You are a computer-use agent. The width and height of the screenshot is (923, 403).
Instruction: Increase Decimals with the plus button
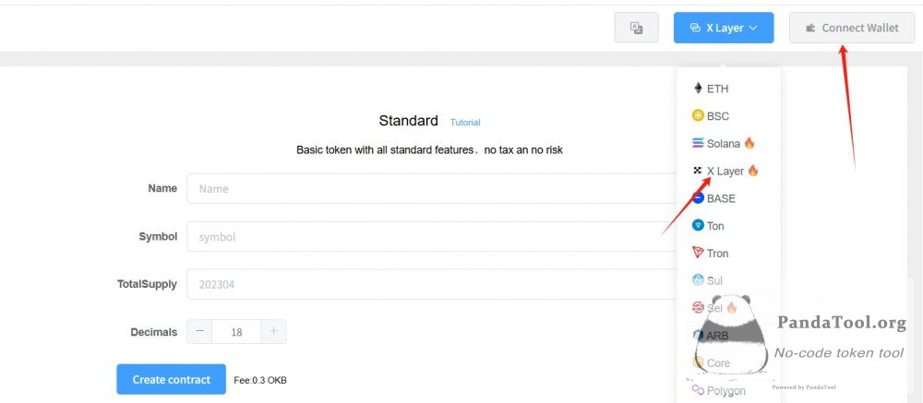274,331
